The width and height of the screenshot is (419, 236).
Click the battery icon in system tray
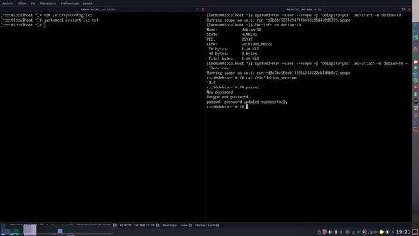pyautogui.click(x=336, y=232)
